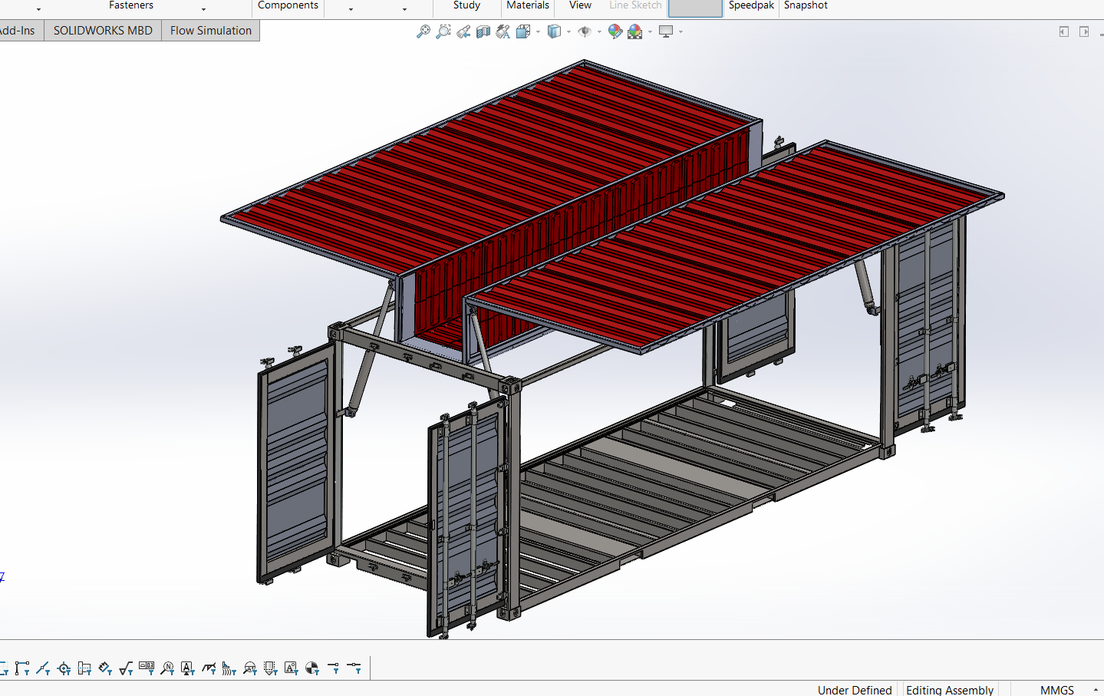
Task: Toggle the Filter Geometric Tolerances filter
Action: coord(147,668)
